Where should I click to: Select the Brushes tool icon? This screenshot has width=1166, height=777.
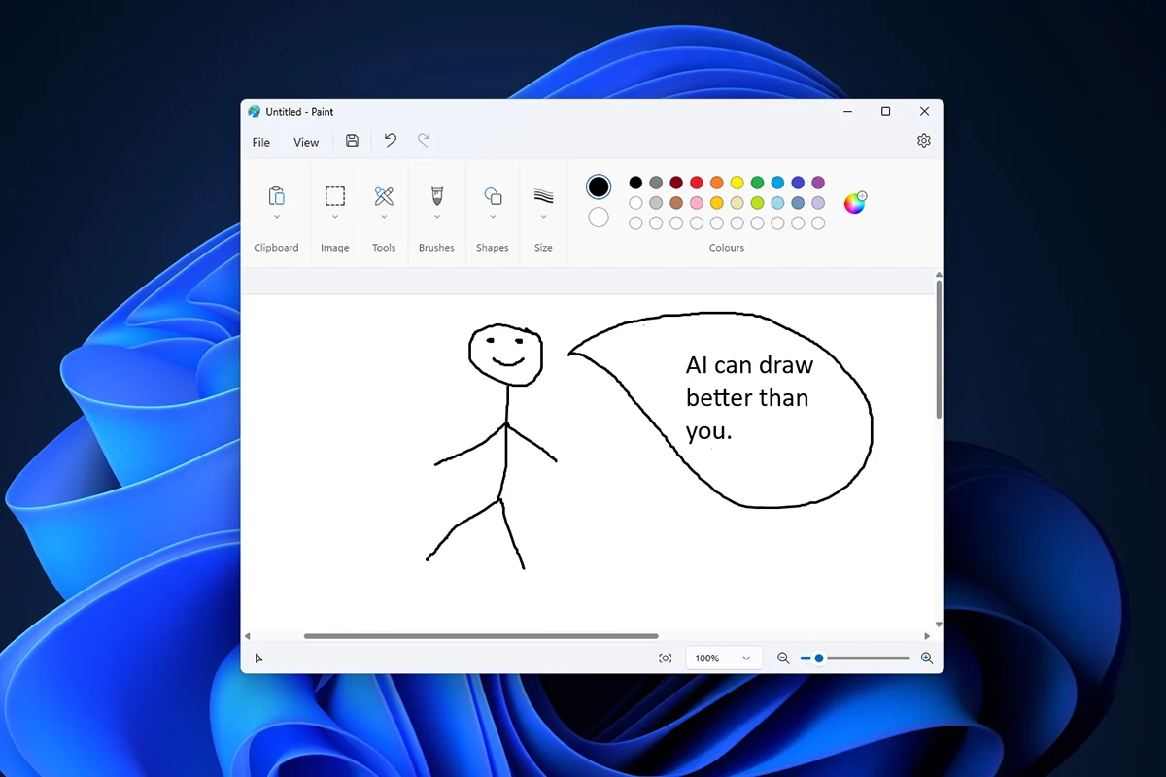click(436, 196)
